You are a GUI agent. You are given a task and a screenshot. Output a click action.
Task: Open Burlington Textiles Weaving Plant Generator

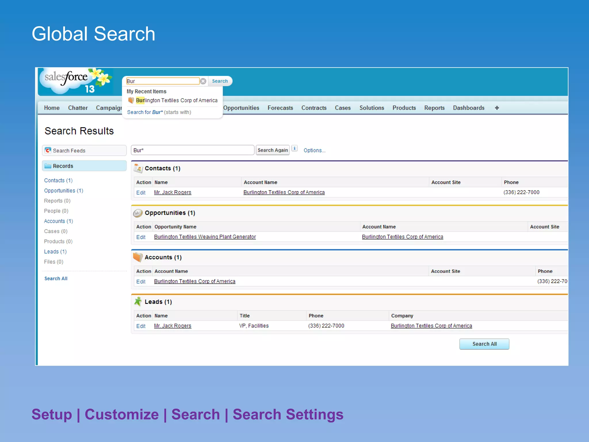(x=205, y=237)
